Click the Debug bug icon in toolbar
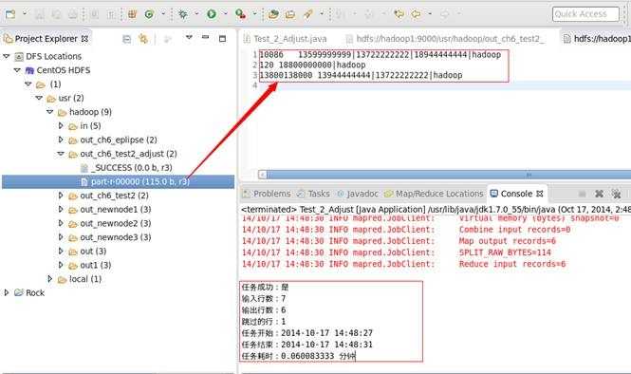The image size is (631, 374). [x=183, y=14]
